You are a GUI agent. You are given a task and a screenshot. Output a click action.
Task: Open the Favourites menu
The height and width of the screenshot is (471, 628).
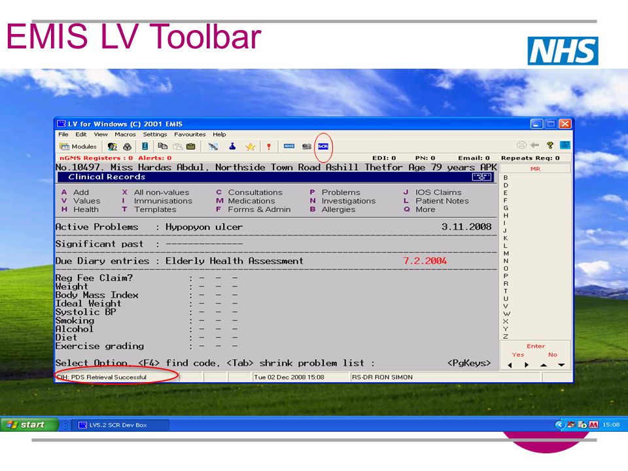(190, 135)
